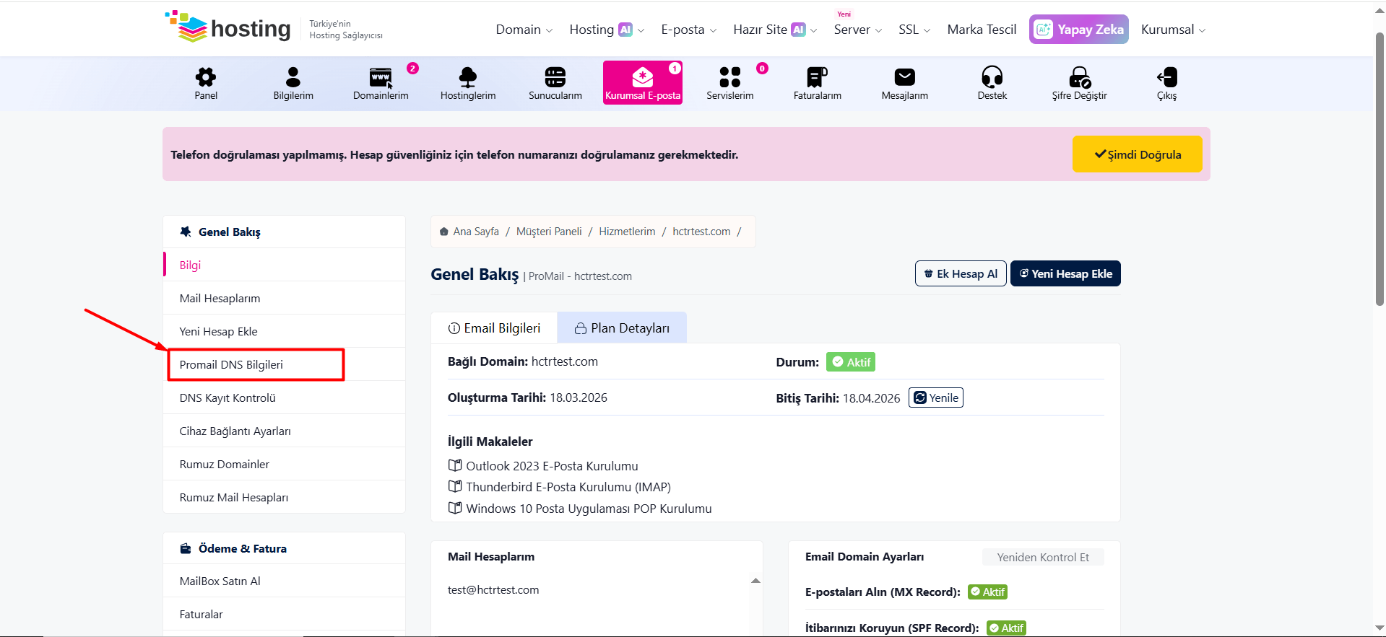
Task: Open Thunderbird E-Posta Kurulumu (IMAP) article
Action: click(x=568, y=487)
